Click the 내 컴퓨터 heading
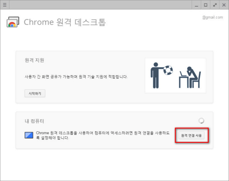 pyautogui.click(x=34, y=121)
